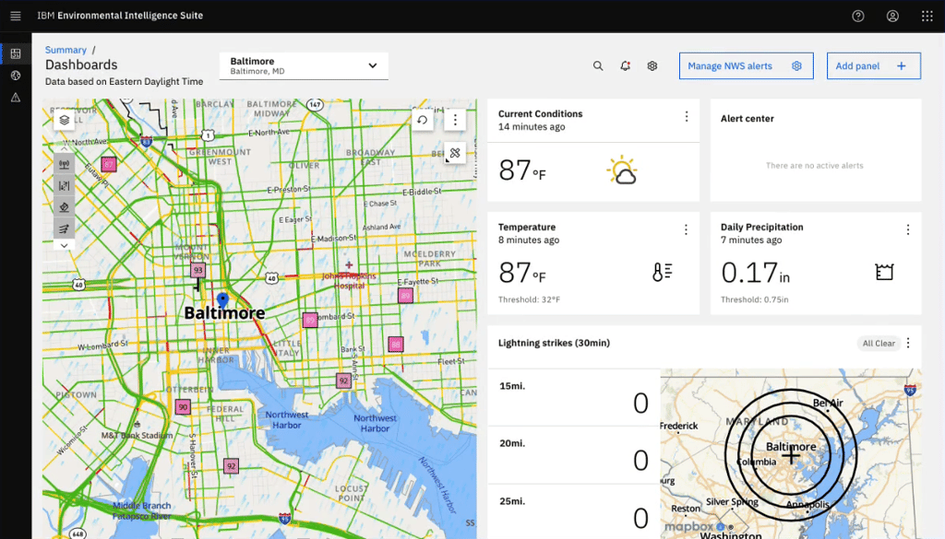Click the thermometer icon in Temperature panel
945x539 pixels.
tap(663, 272)
